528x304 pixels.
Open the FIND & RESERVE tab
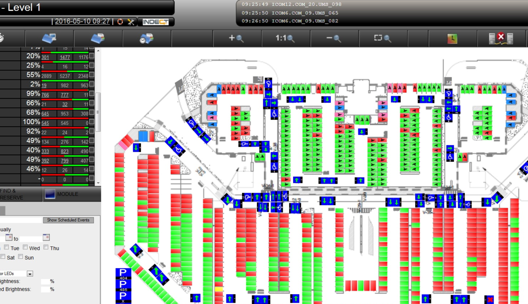click(x=13, y=194)
